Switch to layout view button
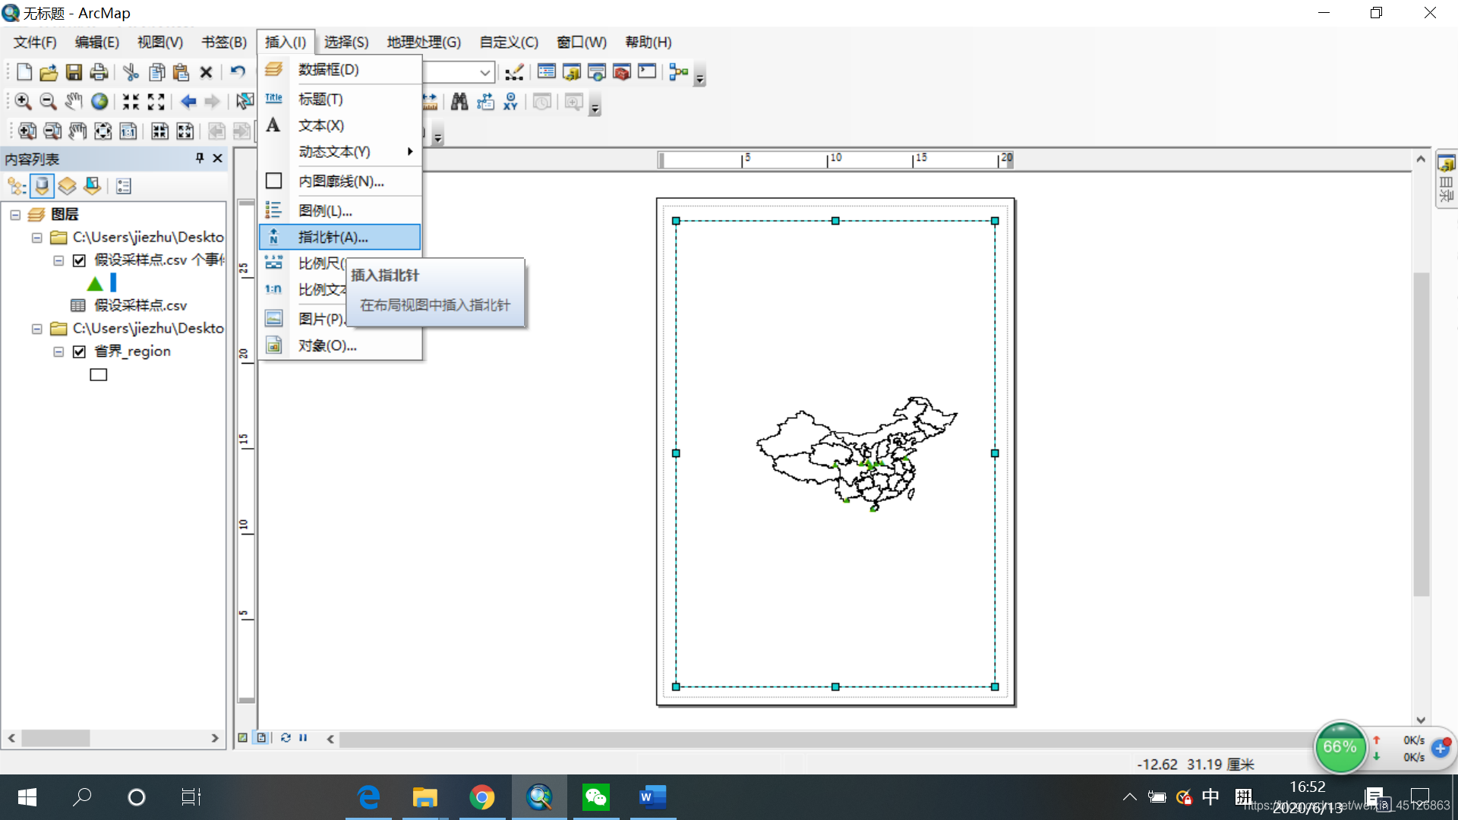 tap(261, 737)
